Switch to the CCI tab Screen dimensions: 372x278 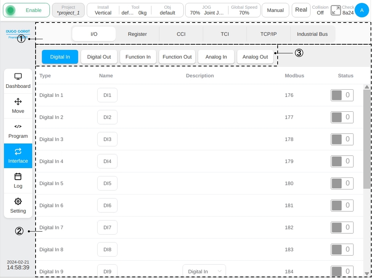pyautogui.click(x=181, y=34)
